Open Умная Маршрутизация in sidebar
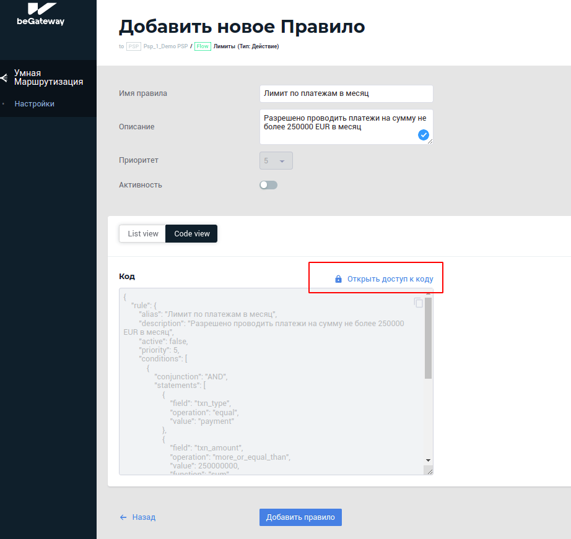The height and width of the screenshot is (539, 571). (48, 77)
